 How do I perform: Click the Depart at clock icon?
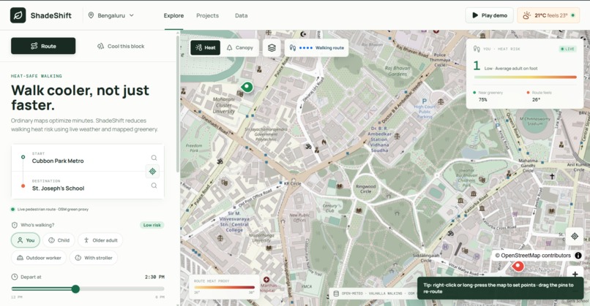[15, 277]
